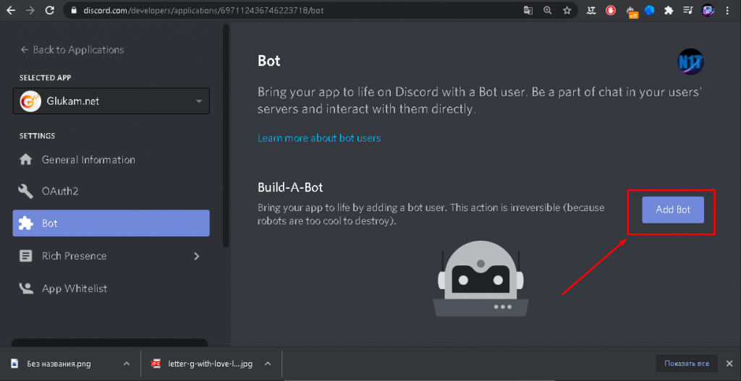Open the translate page icon in address bar
This screenshot has width=741, height=381.
[x=528, y=10]
